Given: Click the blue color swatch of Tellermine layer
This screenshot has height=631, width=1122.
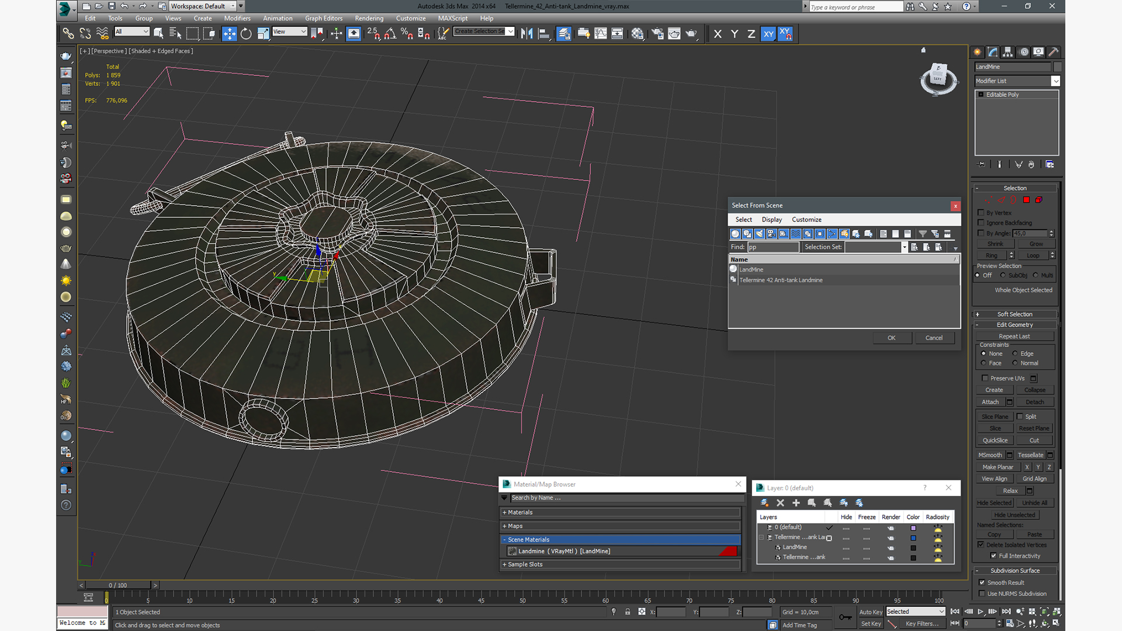Looking at the screenshot, I should click(x=913, y=538).
